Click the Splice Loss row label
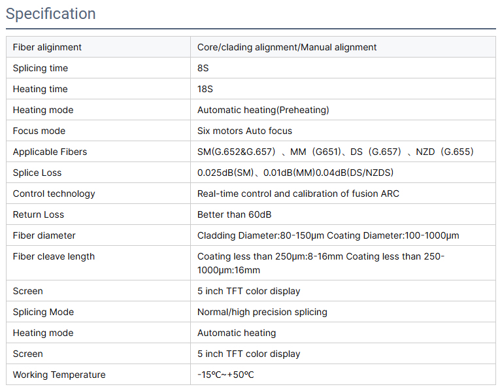The image size is (500, 389). (37, 173)
